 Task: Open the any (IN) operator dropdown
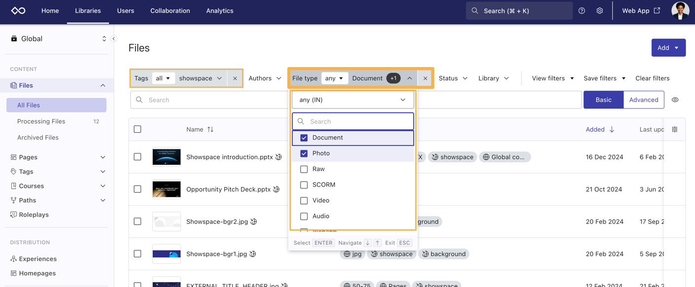click(352, 100)
